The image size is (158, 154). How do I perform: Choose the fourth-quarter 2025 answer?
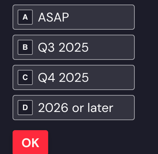74,77
